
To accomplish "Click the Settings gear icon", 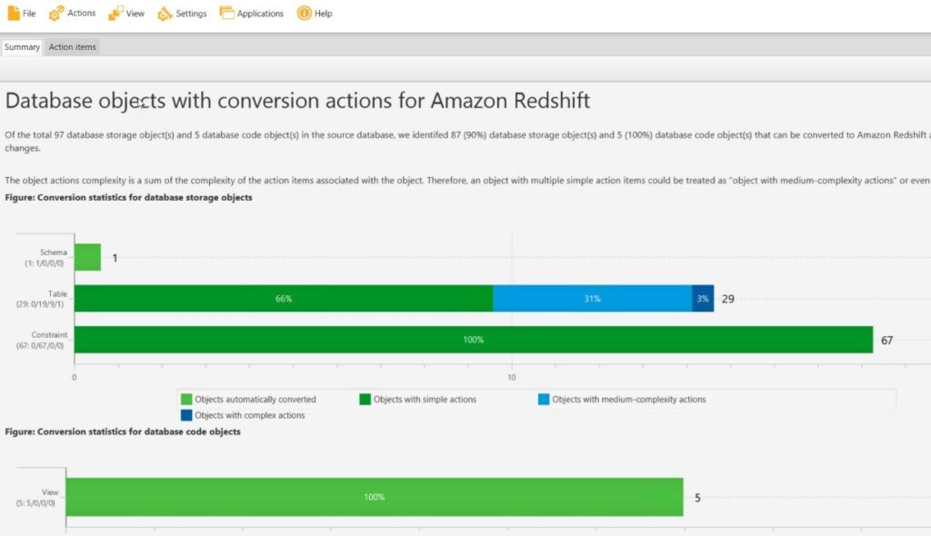I will [165, 13].
